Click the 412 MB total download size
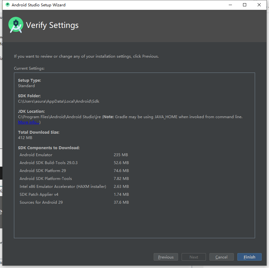 coord(25,138)
